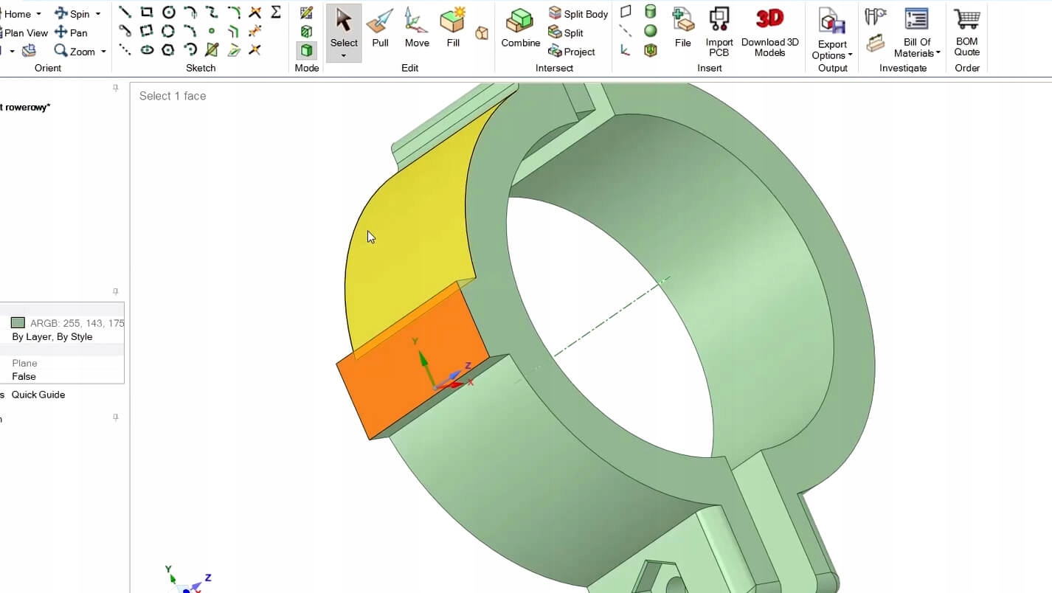Image resolution: width=1052 pixels, height=593 pixels.
Task: Pick the Circle sketch tool
Action: pyautogui.click(x=169, y=12)
